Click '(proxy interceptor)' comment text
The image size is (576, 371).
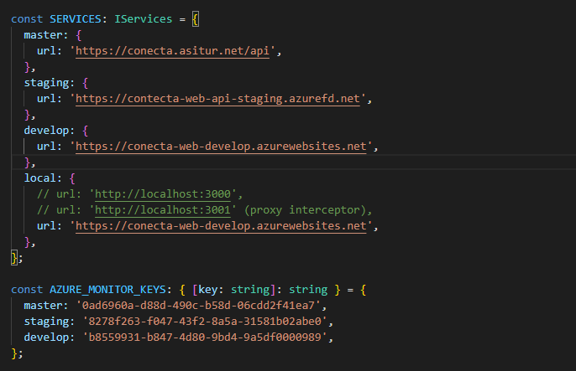coord(306,210)
